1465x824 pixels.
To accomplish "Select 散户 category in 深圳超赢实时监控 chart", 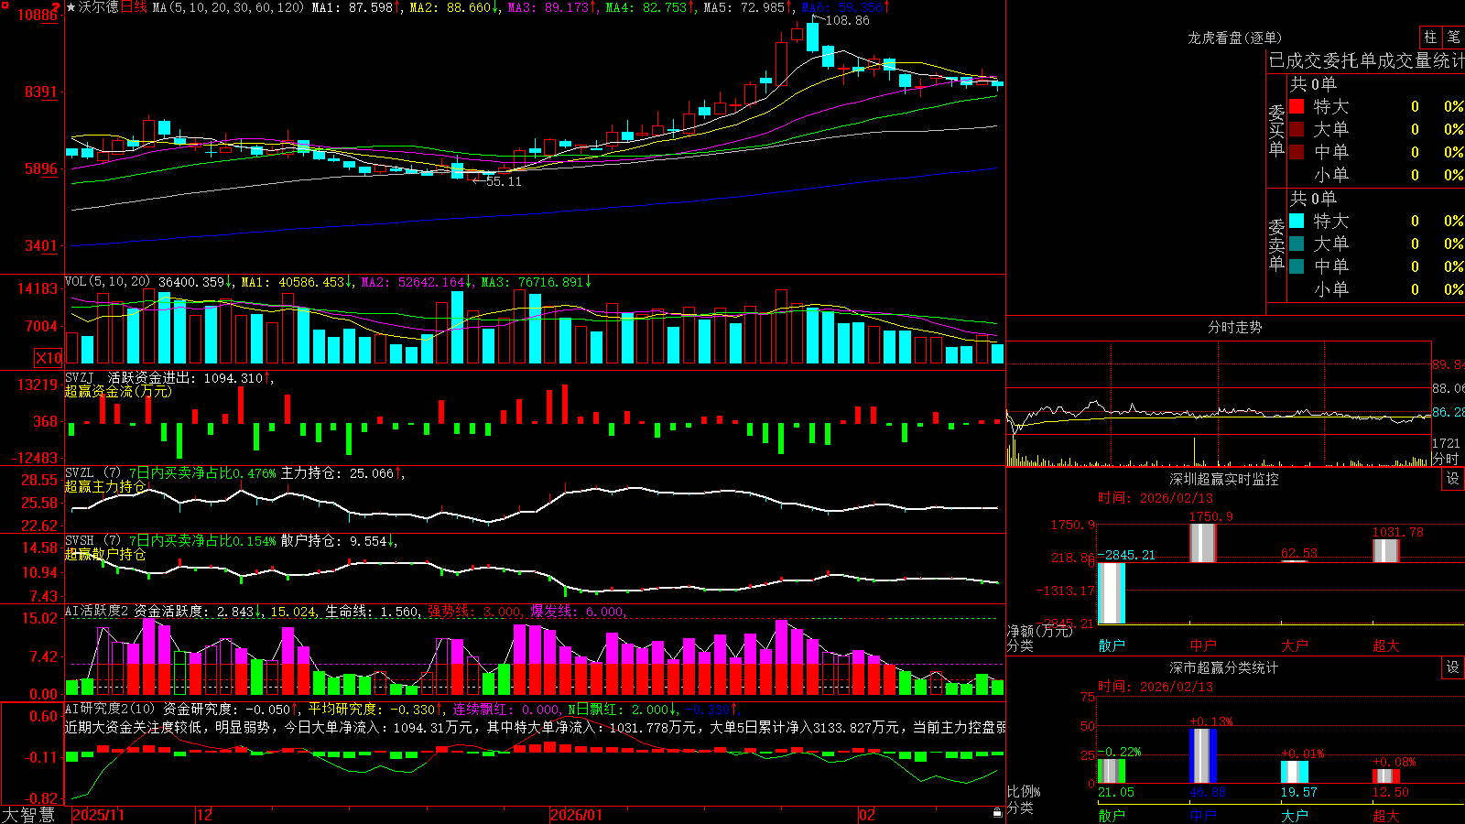I will coord(1112,645).
